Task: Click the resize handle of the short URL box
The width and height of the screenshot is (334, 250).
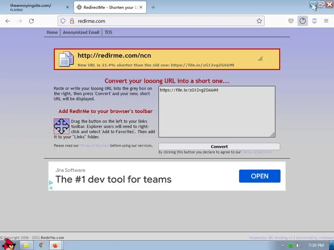Action: tap(260, 59)
